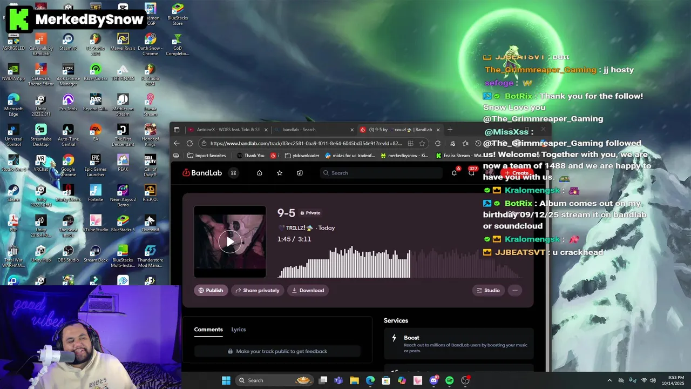This screenshot has width=691, height=389.
Task: Click the Create button in BandLab
Action: click(517, 173)
